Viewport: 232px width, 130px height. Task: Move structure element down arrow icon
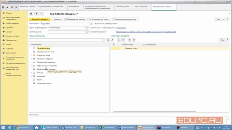pyautogui.click(x=123, y=40)
